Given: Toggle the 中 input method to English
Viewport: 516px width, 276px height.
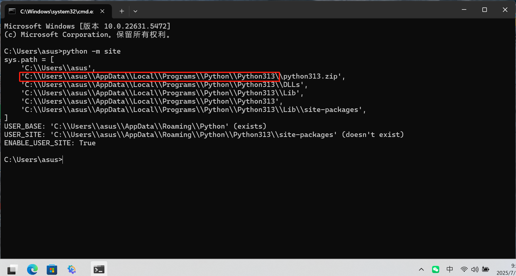Looking at the screenshot, I should click(x=450, y=269).
